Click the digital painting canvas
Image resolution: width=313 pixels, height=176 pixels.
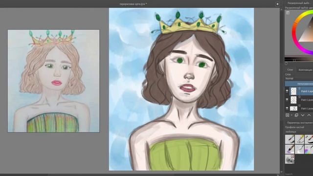(x=181, y=89)
